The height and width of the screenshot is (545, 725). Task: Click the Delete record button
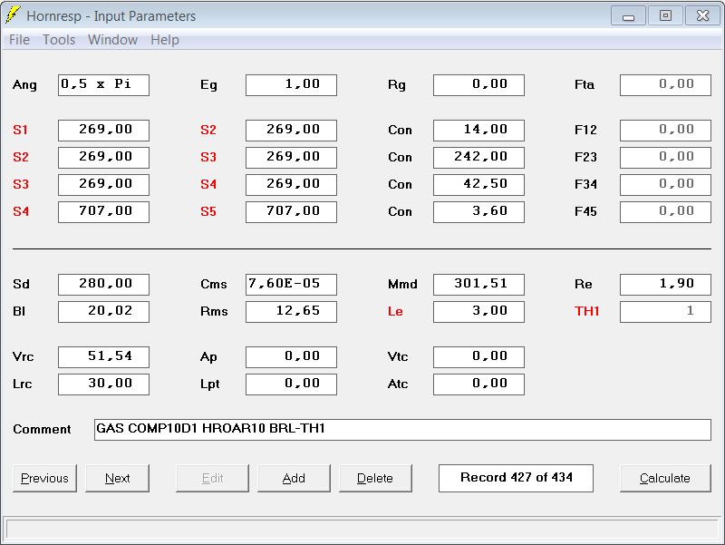click(x=375, y=478)
